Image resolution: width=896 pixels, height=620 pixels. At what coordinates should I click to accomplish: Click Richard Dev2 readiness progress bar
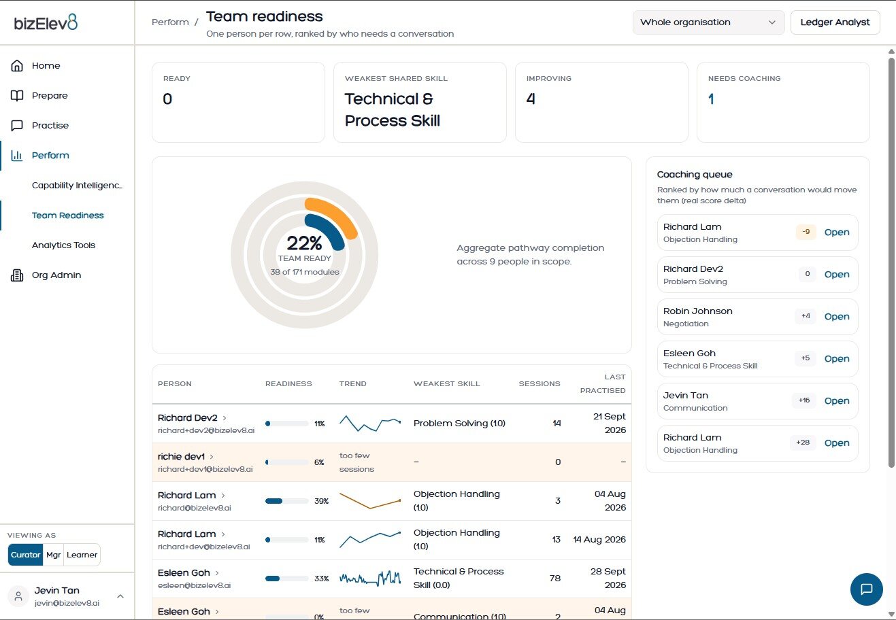pyautogui.click(x=286, y=424)
